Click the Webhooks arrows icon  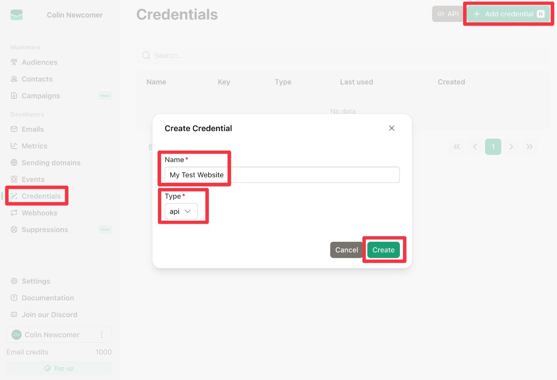click(x=14, y=213)
